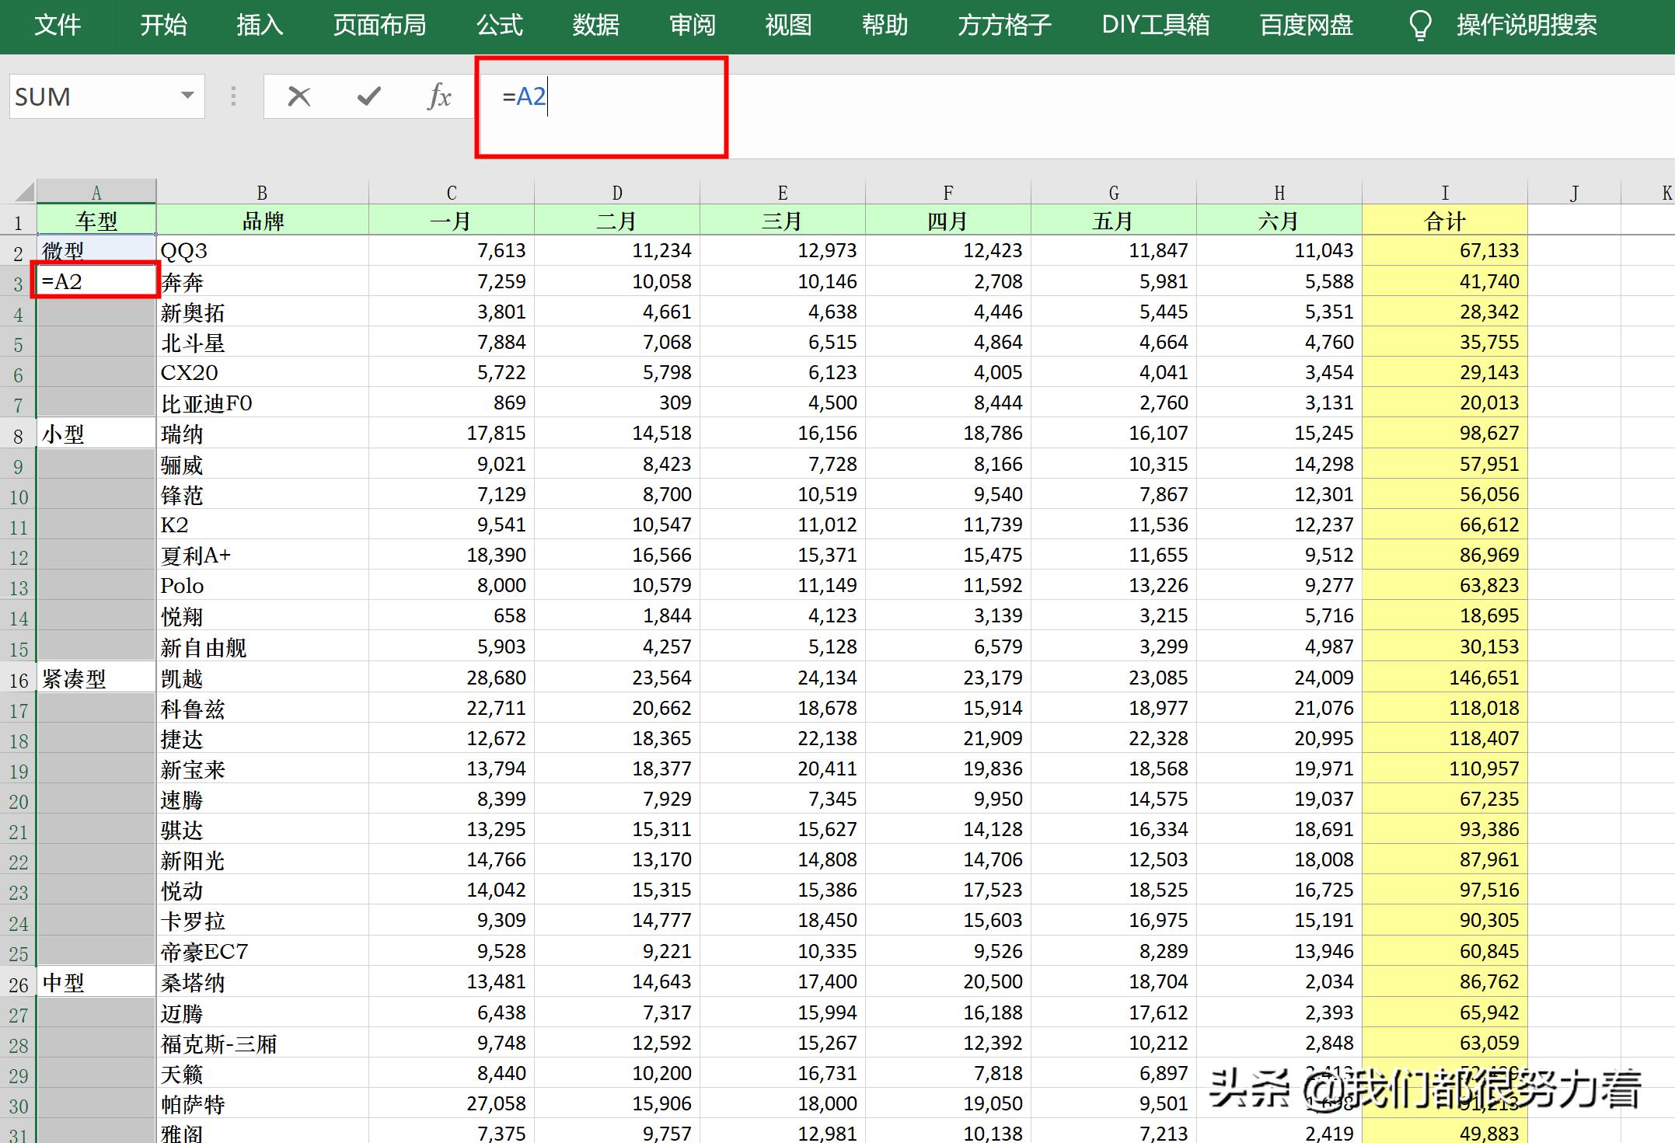Click the 百度网盘 ribbon tab
1675x1143 pixels.
coord(1305,26)
